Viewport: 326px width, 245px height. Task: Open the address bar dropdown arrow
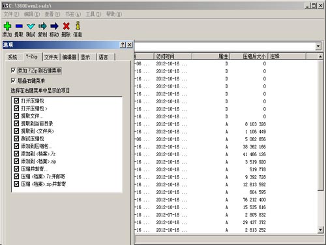318,46
